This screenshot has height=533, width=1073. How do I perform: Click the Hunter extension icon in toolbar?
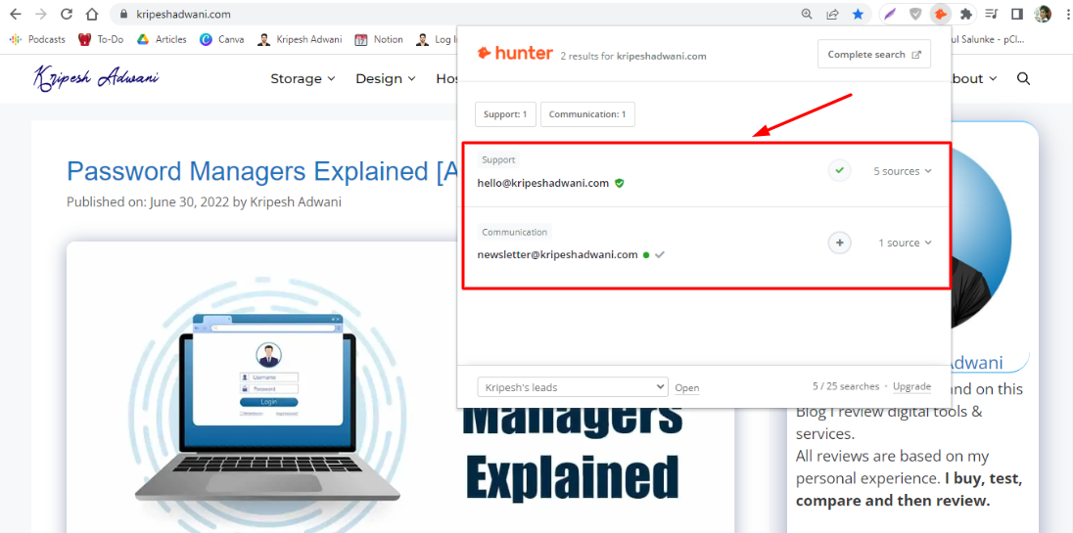point(941,14)
